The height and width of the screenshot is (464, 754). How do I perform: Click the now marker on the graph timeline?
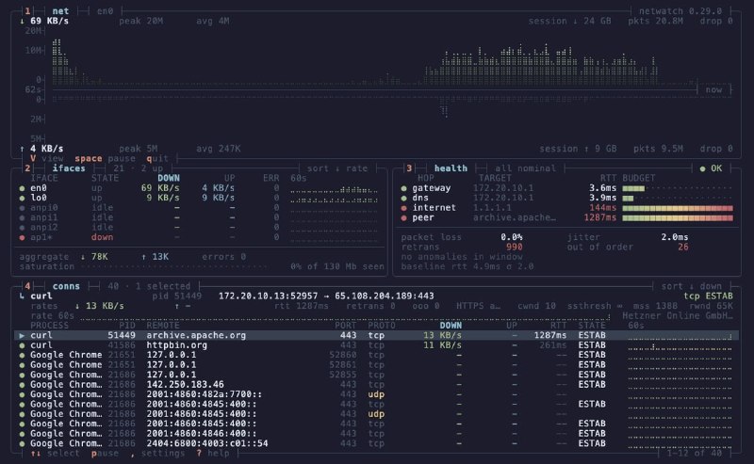tap(713, 89)
